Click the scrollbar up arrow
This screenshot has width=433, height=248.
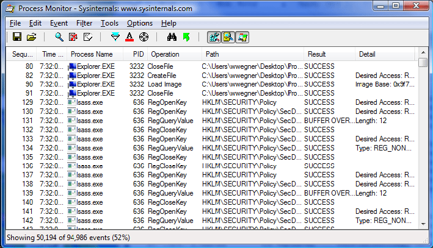coord(423,52)
